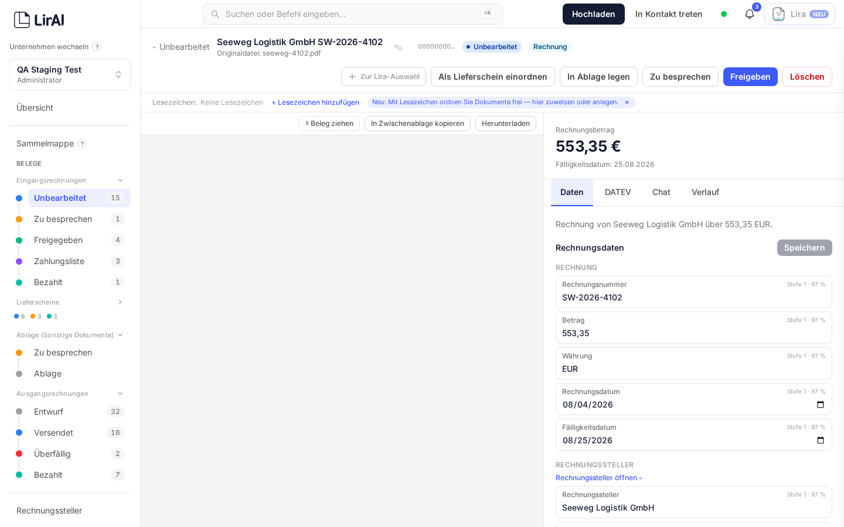
Task: Click the Speichern button
Action: [805, 248]
